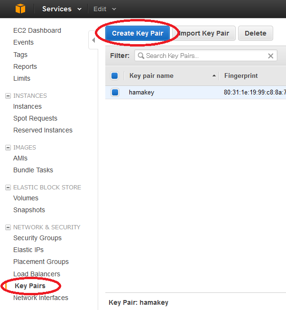Click the hamakey fingerprint value
The image size is (286, 310).
coord(255,92)
